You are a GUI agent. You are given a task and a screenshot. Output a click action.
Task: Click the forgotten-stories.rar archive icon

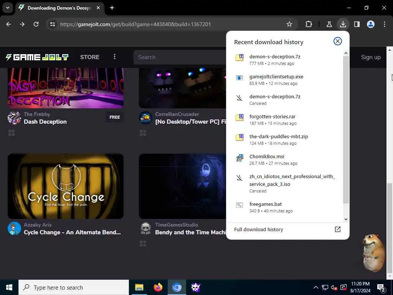(239, 117)
